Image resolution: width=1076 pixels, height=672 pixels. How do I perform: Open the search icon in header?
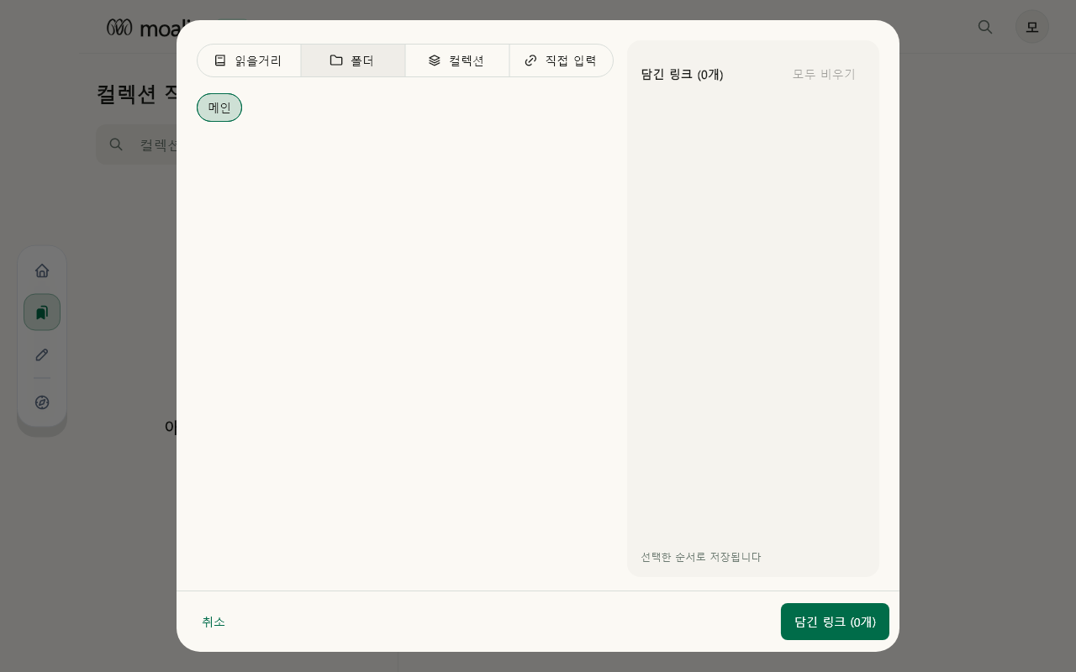pos(985,27)
